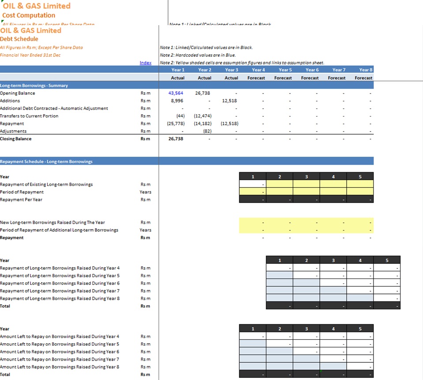Screen dimensions: 423x380
Task: Click Debt Schedule title
Action: [19, 39]
